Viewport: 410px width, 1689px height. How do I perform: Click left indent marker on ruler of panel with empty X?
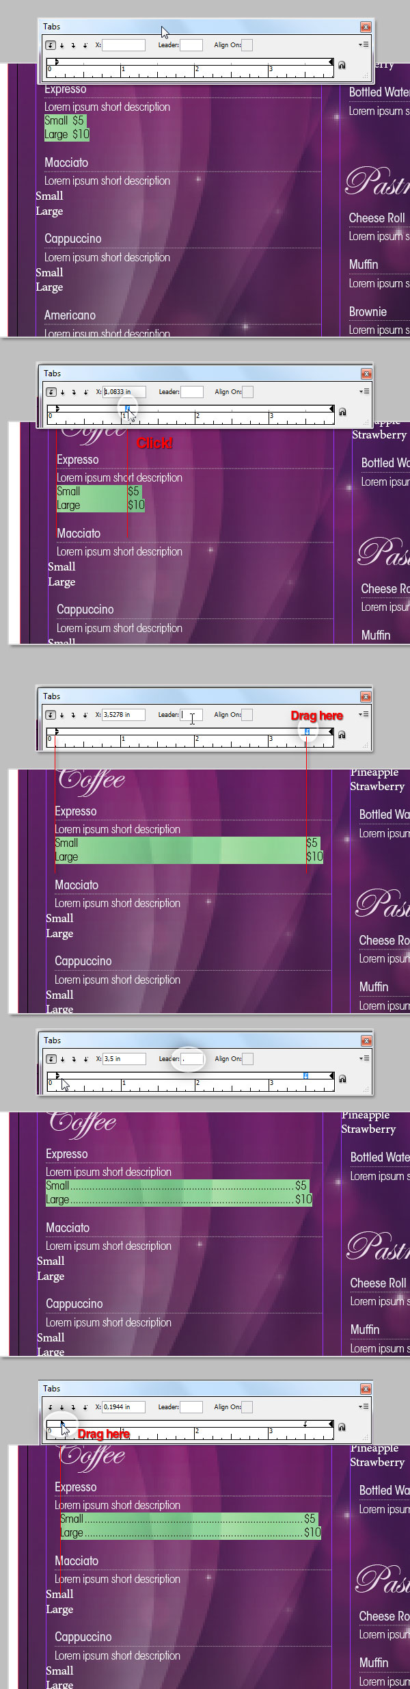click(57, 62)
